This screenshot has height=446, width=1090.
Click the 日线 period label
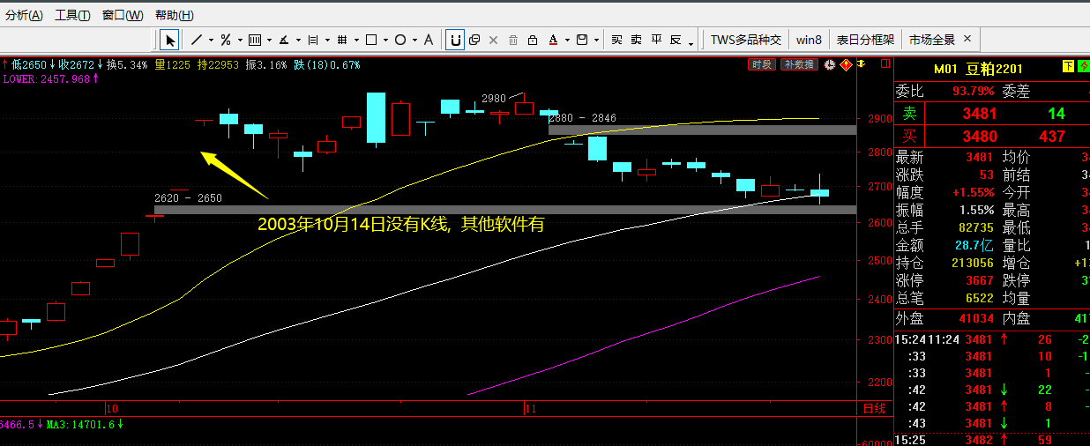click(x=874, y=409)
